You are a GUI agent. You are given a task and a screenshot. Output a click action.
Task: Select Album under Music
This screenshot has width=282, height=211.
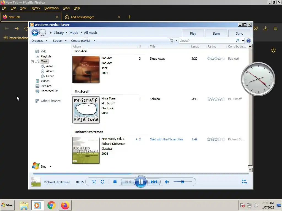(47, 71)
